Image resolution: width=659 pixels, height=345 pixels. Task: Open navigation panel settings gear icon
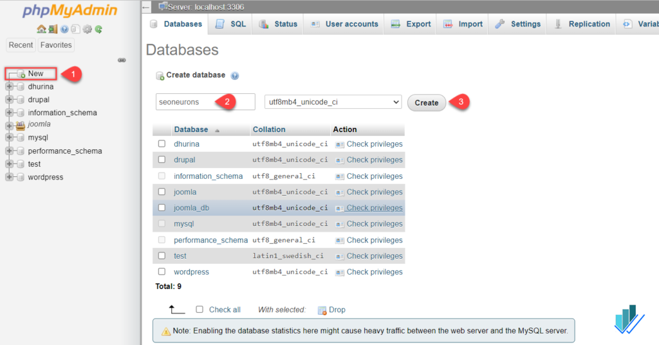click(x=87, y=29)
